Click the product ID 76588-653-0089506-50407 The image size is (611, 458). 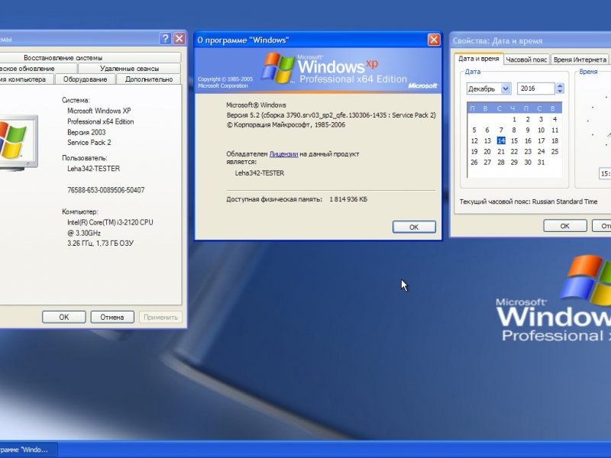(x=106, y=190)
